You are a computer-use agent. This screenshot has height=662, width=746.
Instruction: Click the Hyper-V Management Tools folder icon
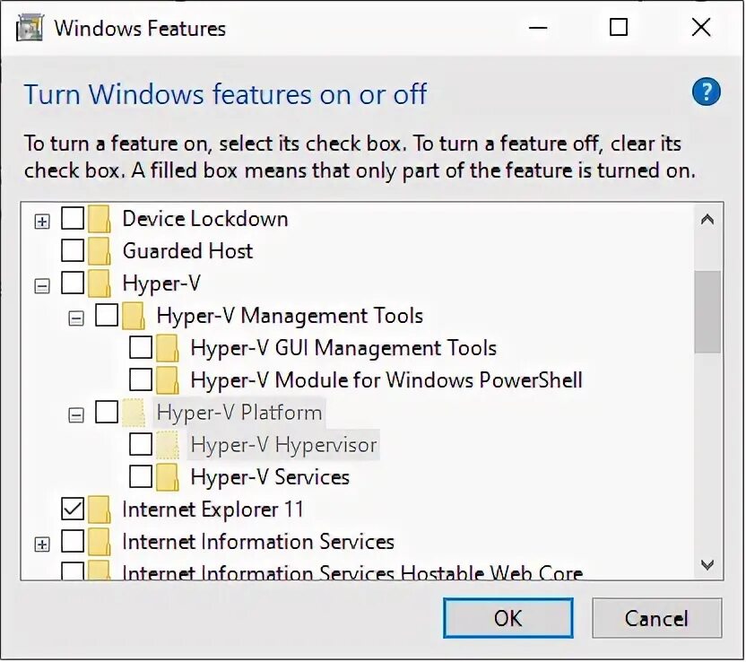[134, 316]
